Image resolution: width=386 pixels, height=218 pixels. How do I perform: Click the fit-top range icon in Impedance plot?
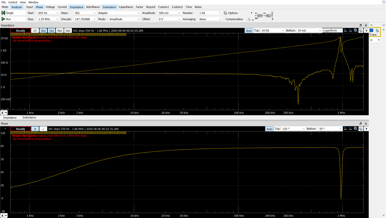pos(346,31)
